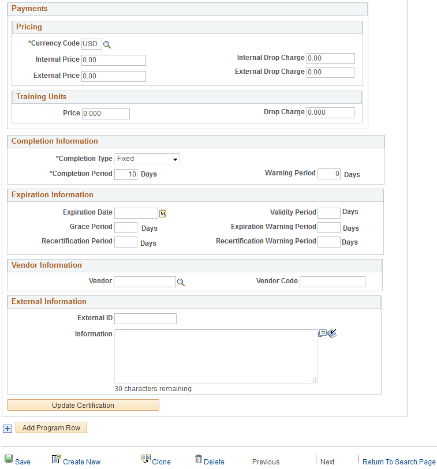Click the Currency Code input field
This screenshot has width=437, height=469.
click(x=92, y=44)
